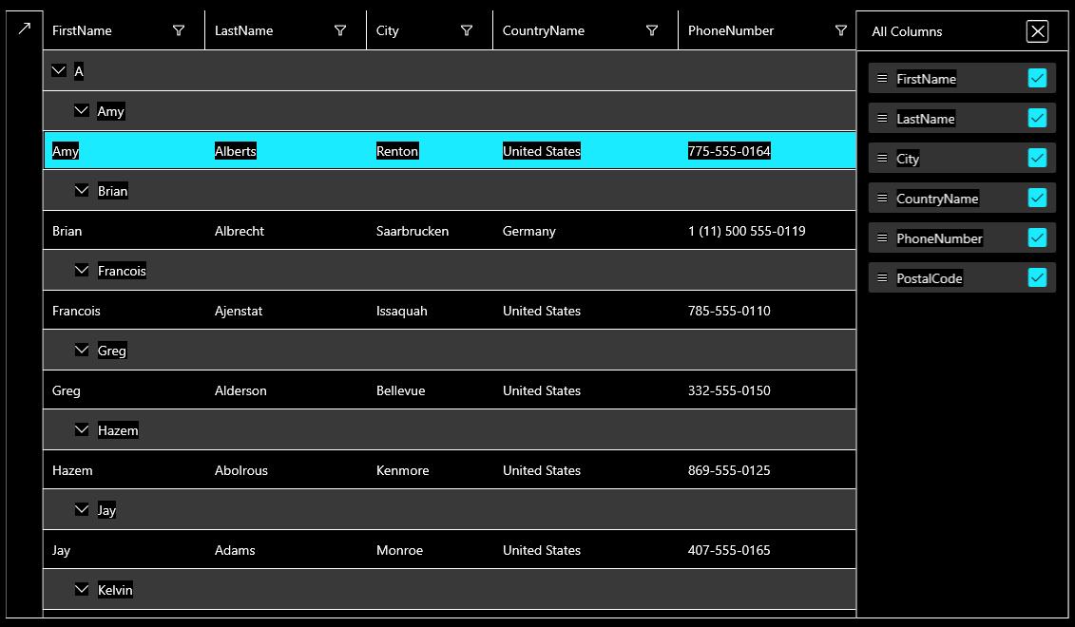Click phone number 775-555-0164
This screenshot has width=1075, height=627.
pos(729,151)
